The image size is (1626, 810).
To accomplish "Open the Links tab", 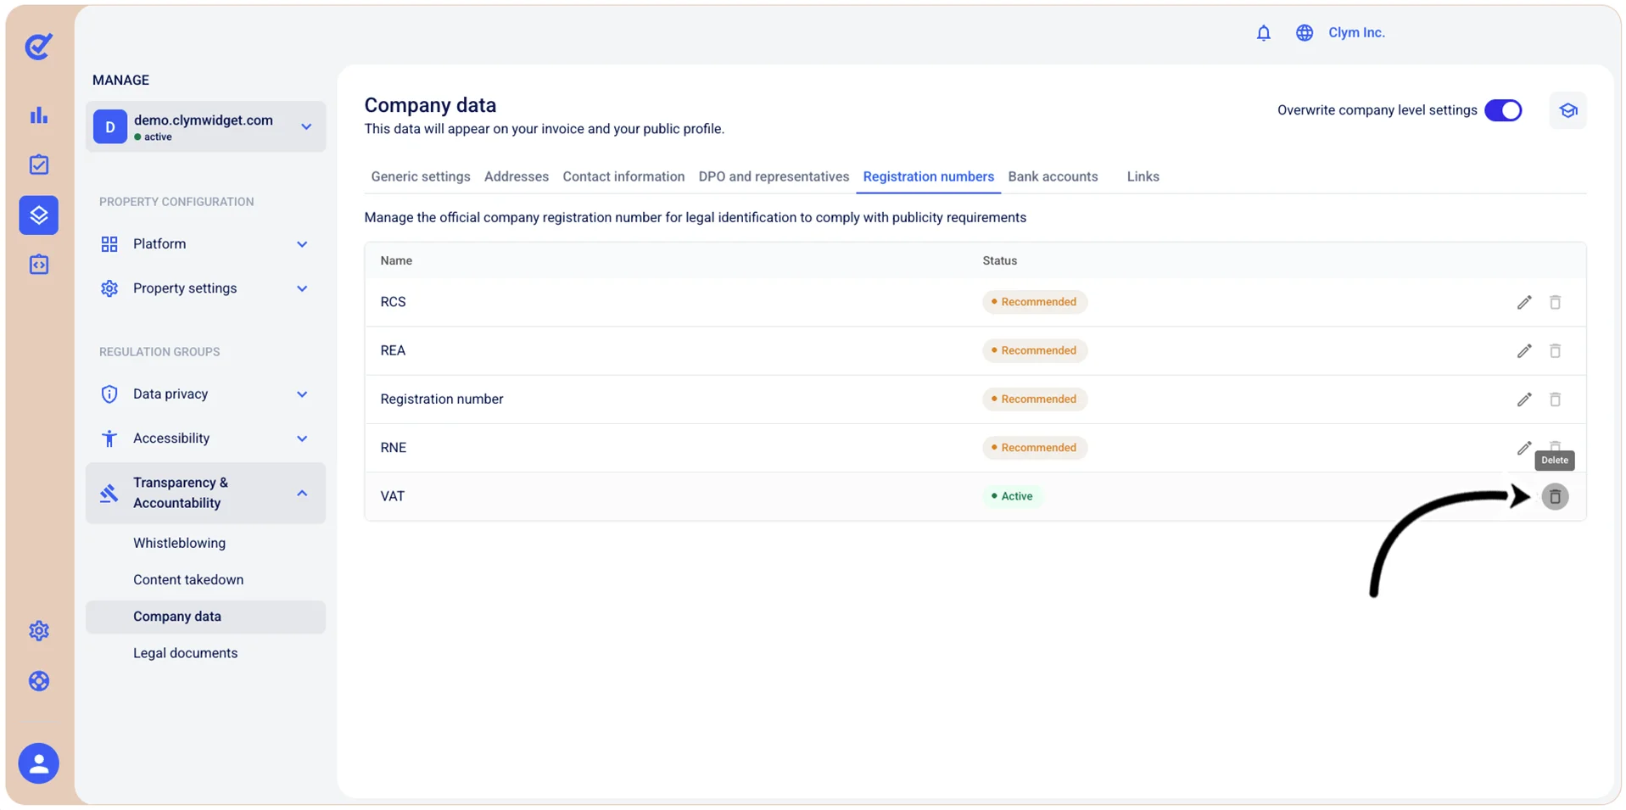I will pyautogui.click(x=1143, y=176).
